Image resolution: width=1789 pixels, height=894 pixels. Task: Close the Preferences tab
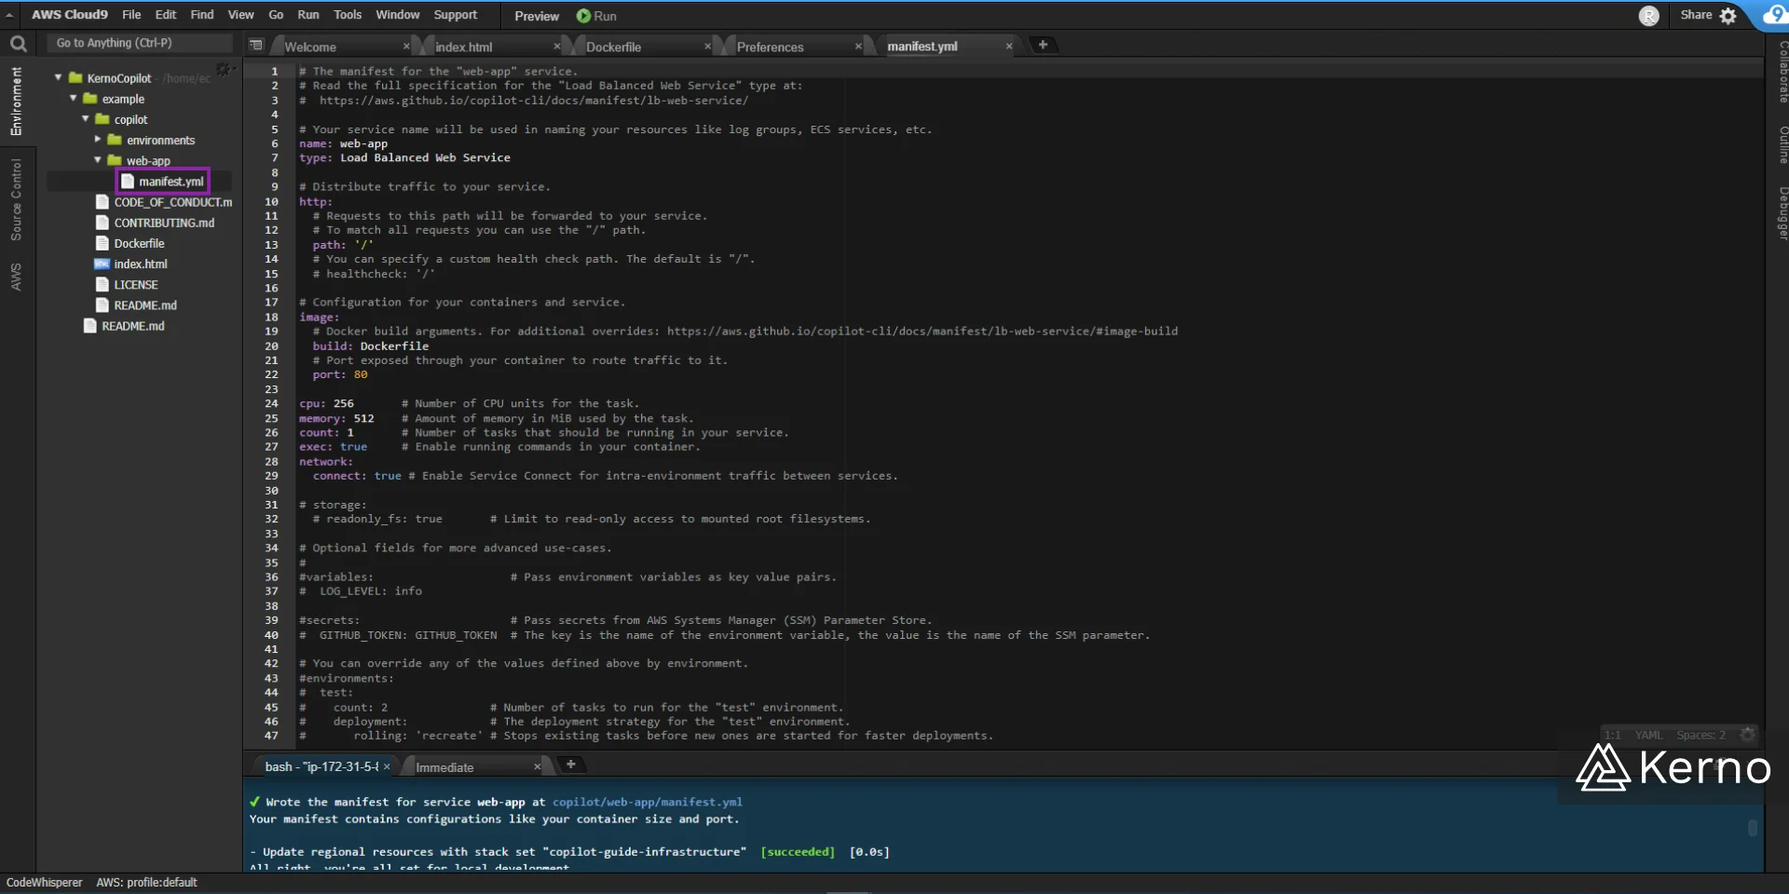pos(858,47)
